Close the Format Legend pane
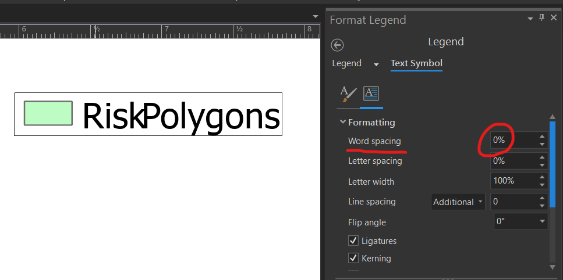 coord(553,17)
